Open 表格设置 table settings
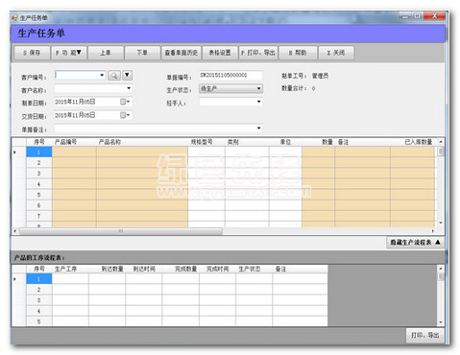Viewport: 460px width, 355px height. 220,53
